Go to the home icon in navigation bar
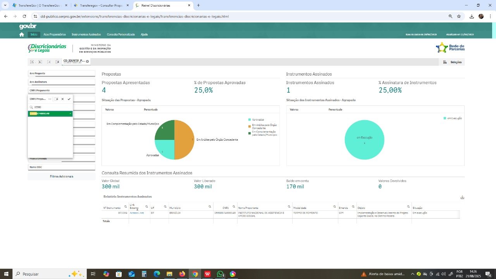The image size is (496, 279). pyautogui.click(x=22, y=34)
